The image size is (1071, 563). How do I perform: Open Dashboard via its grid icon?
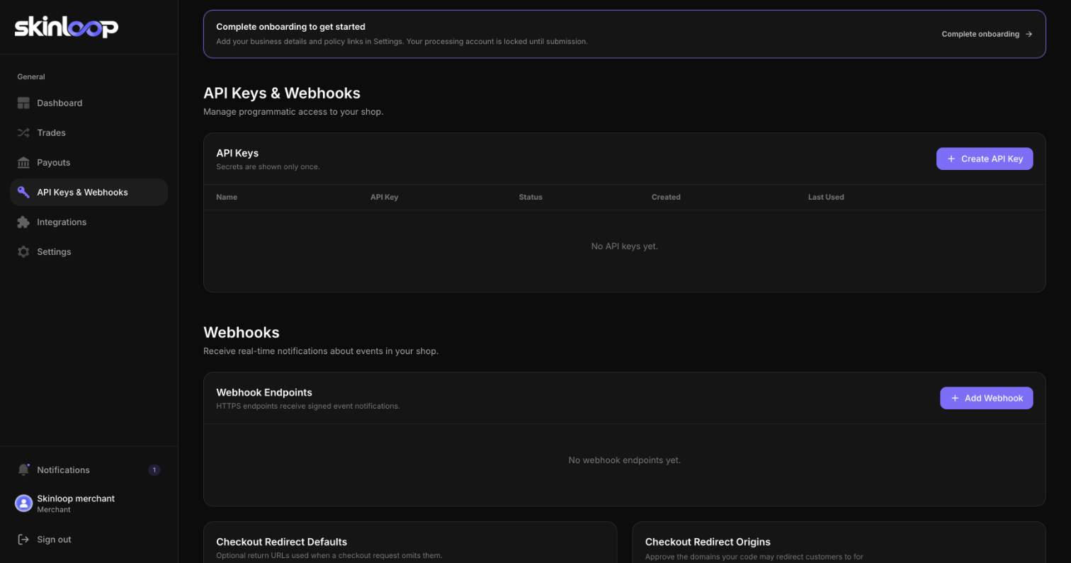pyautogui.click(x=23, y=103)
